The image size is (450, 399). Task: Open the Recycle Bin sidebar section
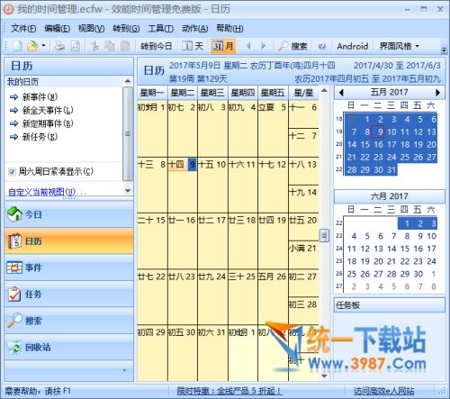coord(68,348)
